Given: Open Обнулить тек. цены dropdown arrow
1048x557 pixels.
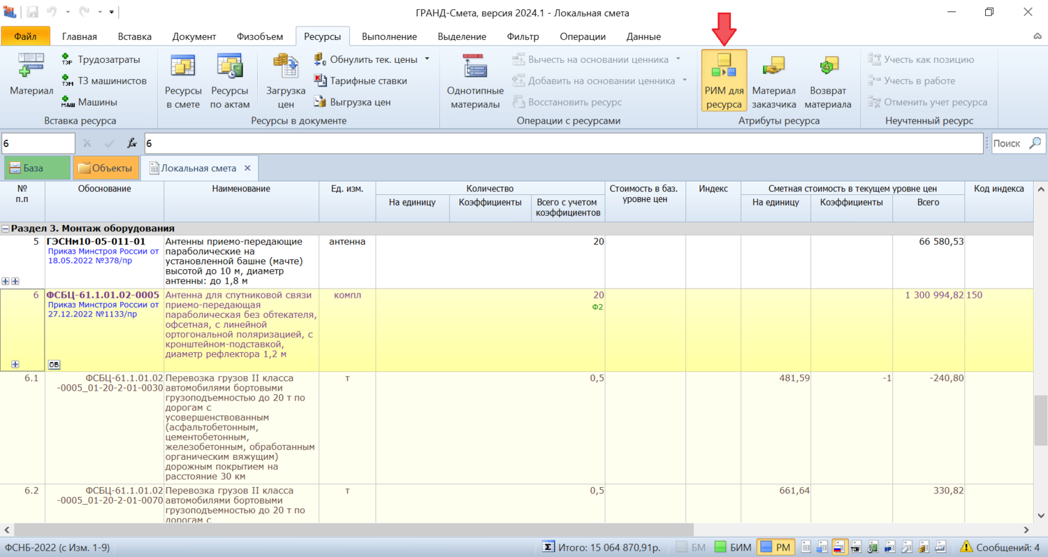Looking at the screenshot, I should click(x=427, y=59).
